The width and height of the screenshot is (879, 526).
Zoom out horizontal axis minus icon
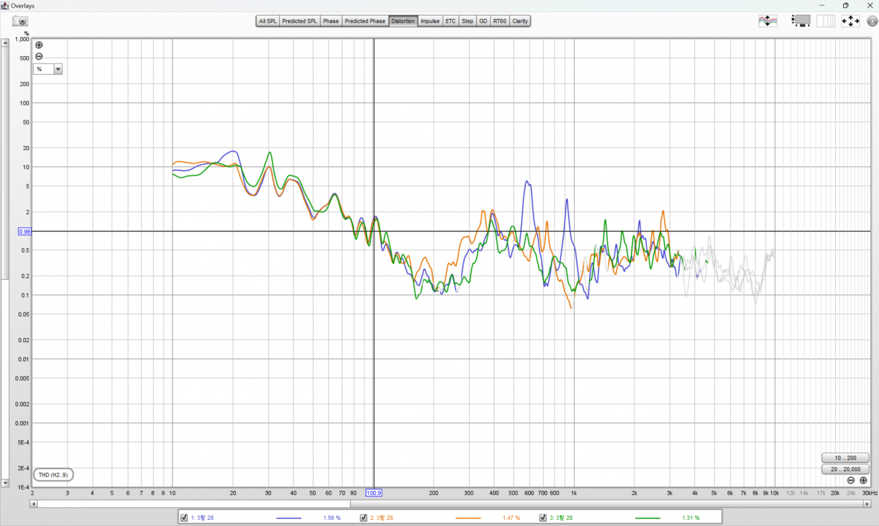click(x=851, y=480)
